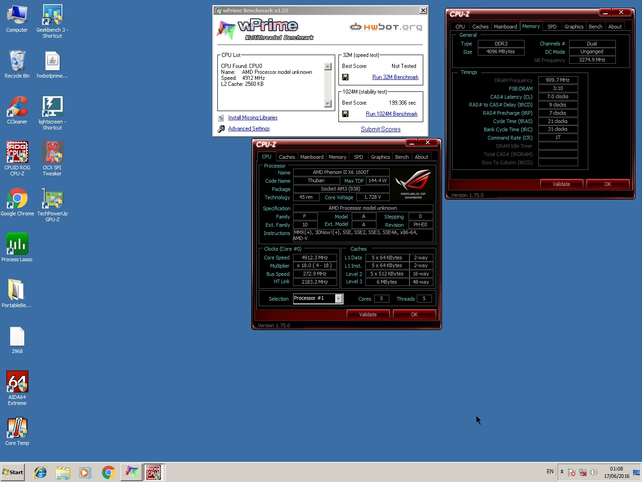Open the SPD tab in lower CPU-Z window

click(x=359, y=157)
